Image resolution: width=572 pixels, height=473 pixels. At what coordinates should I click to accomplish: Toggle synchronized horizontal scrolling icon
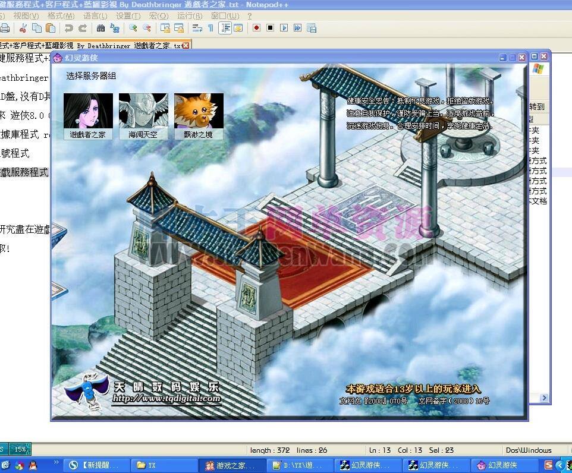pos(179,28)
